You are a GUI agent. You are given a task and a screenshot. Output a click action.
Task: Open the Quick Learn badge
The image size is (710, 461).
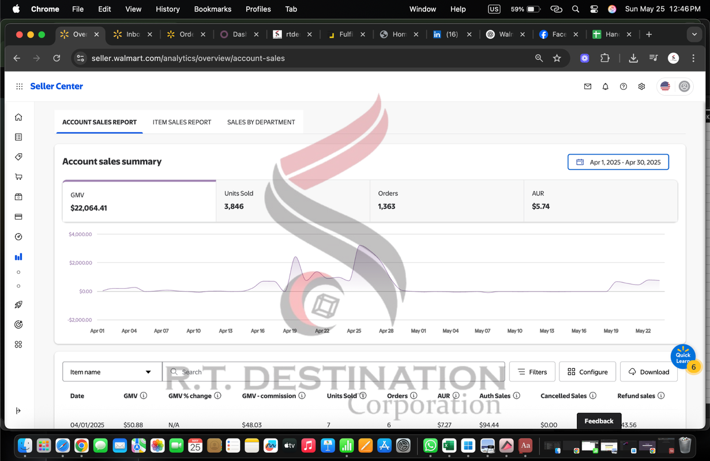683,356
